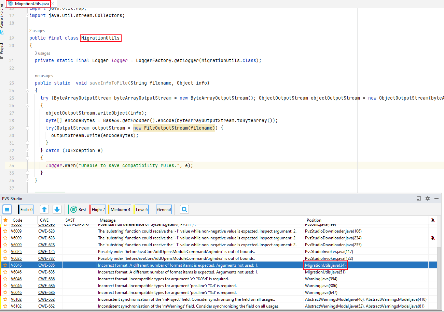444x312 pixels.
Task: Toggle the High: 7 severity filter
Action: pos(98,209)
